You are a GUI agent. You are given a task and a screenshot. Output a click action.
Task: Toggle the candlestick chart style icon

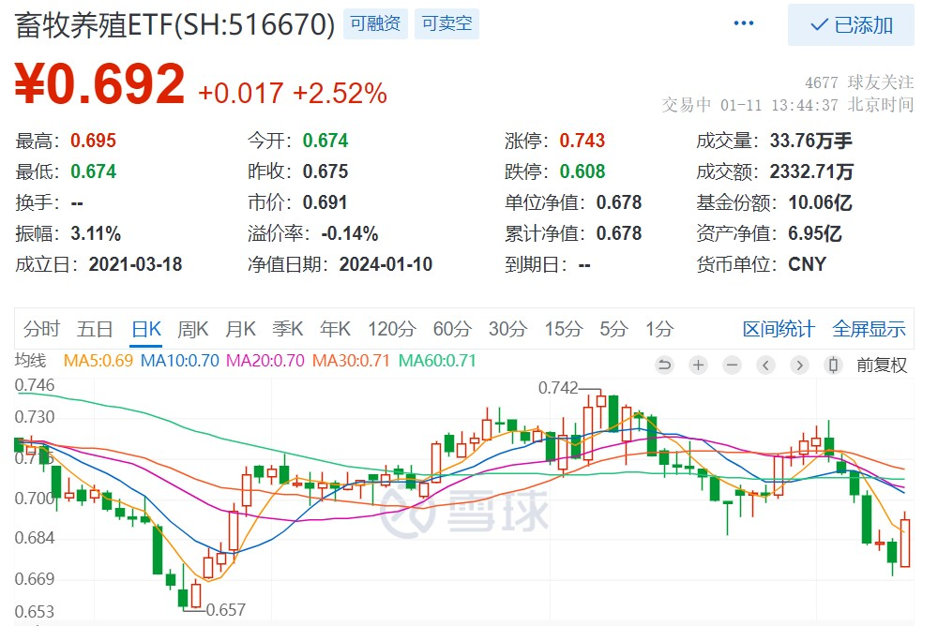click(x=832, y=365)
